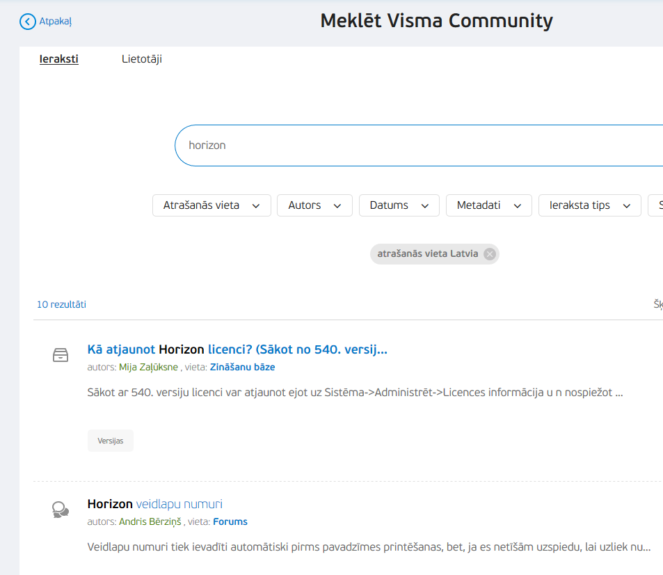663x575 pixels.
Task: Open author Mija Zaļūksne profile
Action: [148, 368]
